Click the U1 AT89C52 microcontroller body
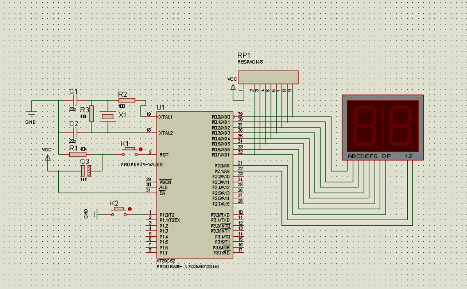 (195, 184)
